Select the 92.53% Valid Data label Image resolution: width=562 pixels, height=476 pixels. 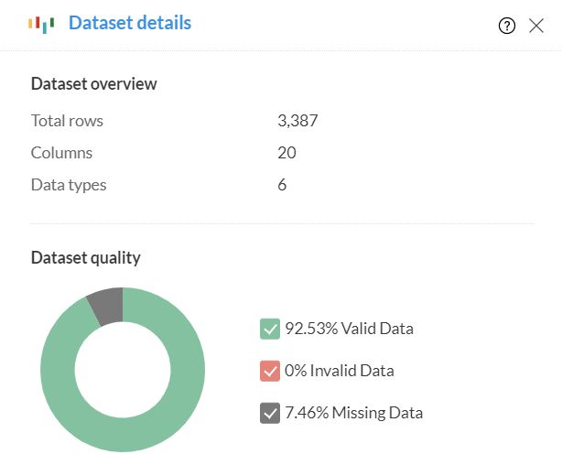point(349,329)
